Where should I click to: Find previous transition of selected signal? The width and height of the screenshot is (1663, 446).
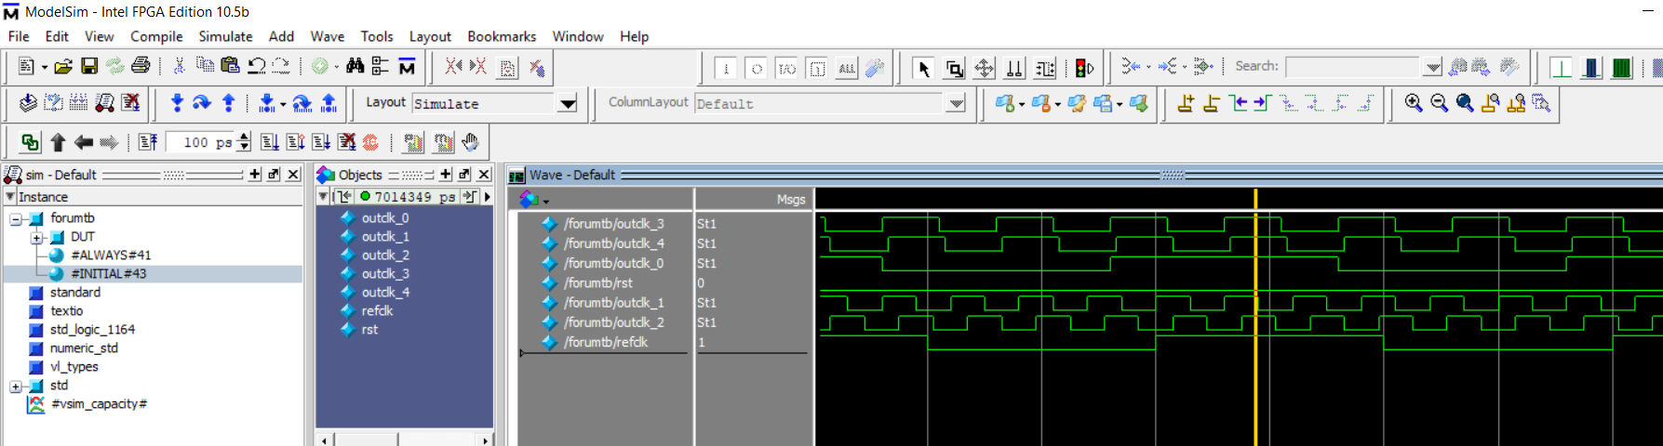pos(1237,103)
